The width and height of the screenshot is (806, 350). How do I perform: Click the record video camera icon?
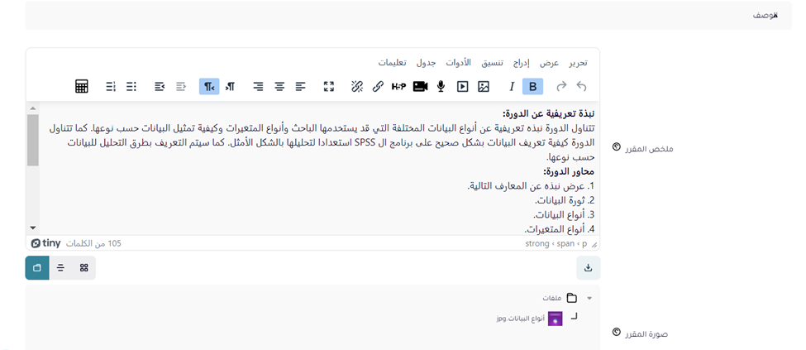click(x=420, y=87)
